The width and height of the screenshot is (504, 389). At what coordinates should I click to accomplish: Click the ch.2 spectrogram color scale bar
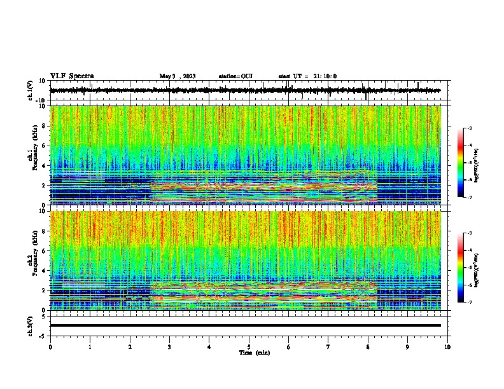coord(461,268)
